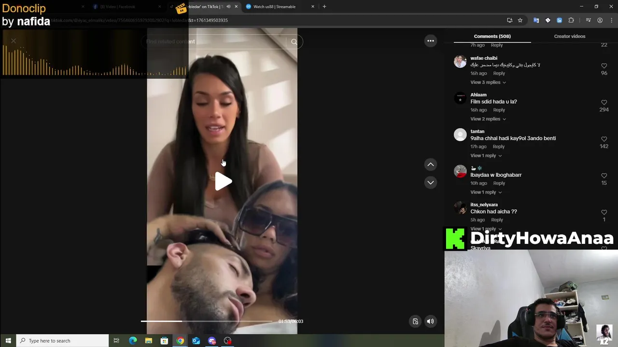The width and height of the screenshot is (618, 347).
Task: Expand View 2 replies under Ahlaam
Action: [x=488, y=119]
